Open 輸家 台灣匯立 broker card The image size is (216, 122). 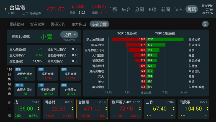[x=71, y=90]
